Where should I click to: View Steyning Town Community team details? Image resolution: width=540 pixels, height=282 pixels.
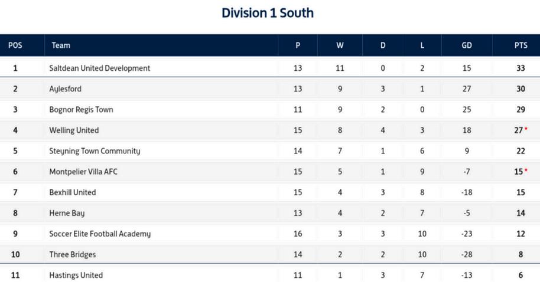click(x=95, y=151)
